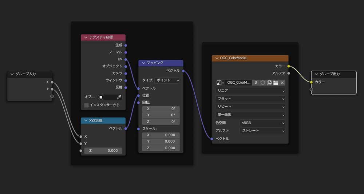Click the scale Z 0.000 field
The width and height of the screenshot is (364, 194).
(161, 148)
